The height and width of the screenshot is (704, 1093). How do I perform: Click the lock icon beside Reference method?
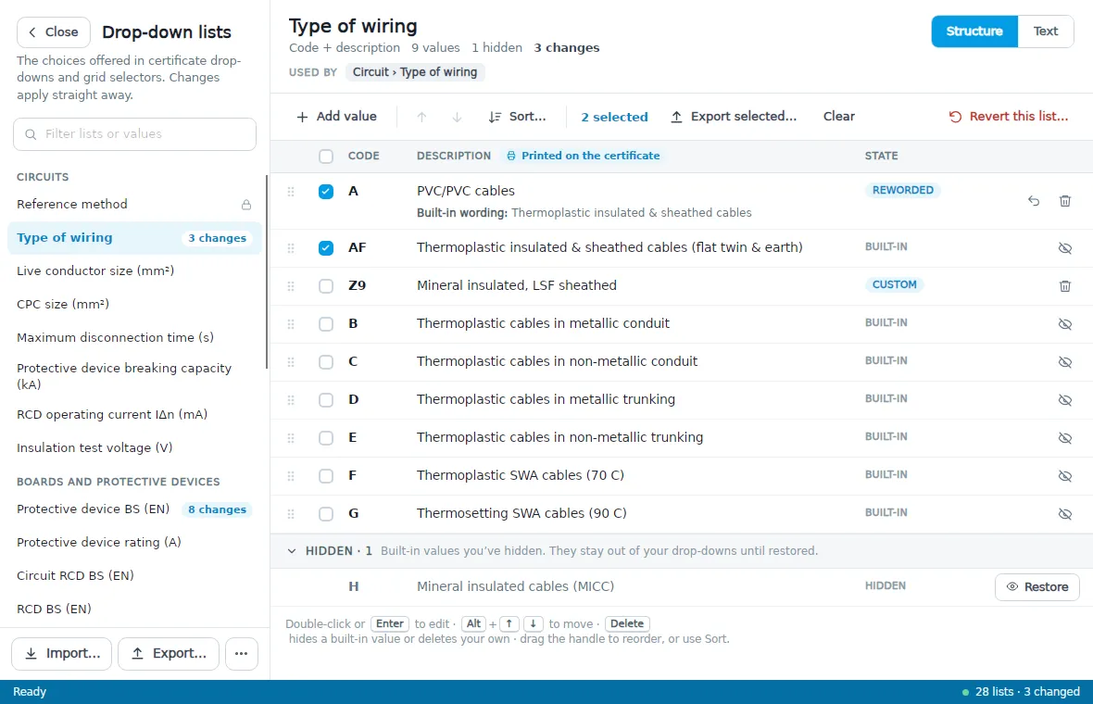point(246,205)
